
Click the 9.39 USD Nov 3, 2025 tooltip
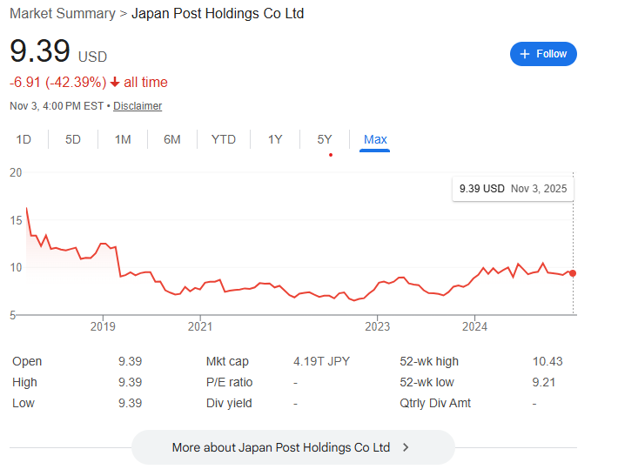point(513,189)
